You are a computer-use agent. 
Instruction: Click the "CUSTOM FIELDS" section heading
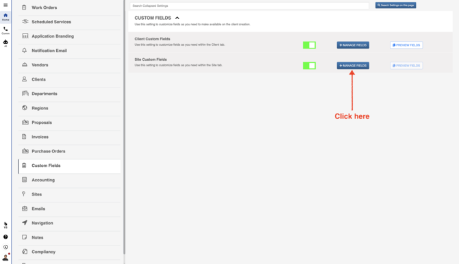[153, 18]
